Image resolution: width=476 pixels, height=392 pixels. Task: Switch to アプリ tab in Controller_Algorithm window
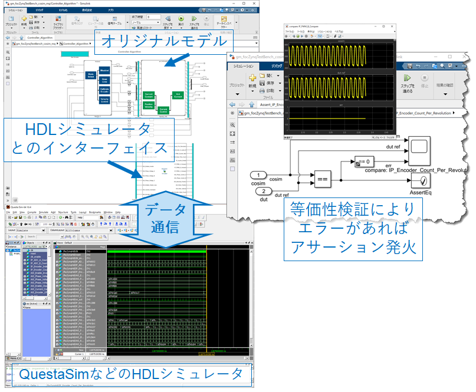(111, 10)
